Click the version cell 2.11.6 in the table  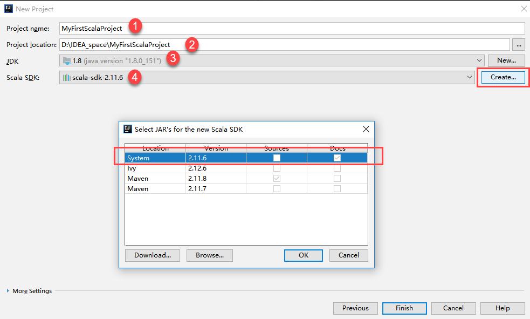(x=216, y=158)
